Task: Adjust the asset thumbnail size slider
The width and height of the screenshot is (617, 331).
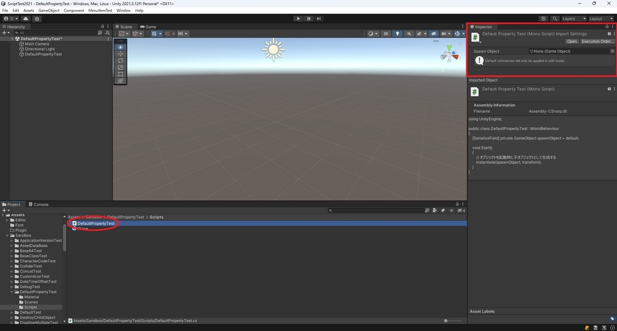Action: tap(445, 320)
